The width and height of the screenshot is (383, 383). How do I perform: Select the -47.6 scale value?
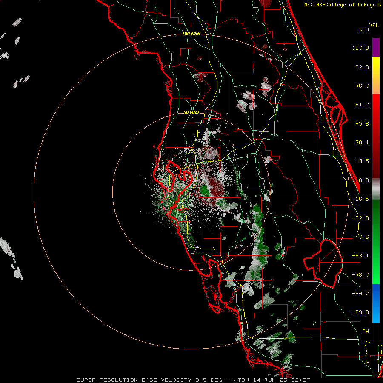360,237
